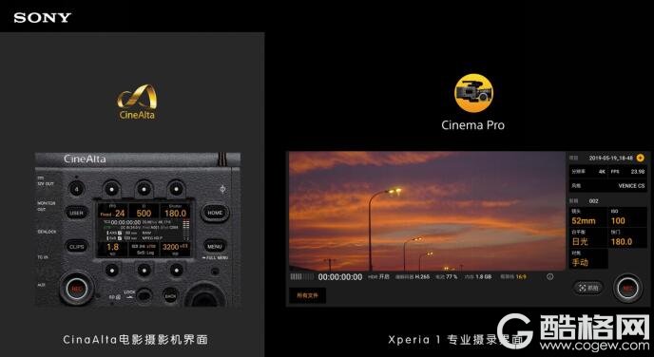Tap the grab frame (抓拍) button
The height and width of the screenshot is (357, 654).
pos(588,288)
